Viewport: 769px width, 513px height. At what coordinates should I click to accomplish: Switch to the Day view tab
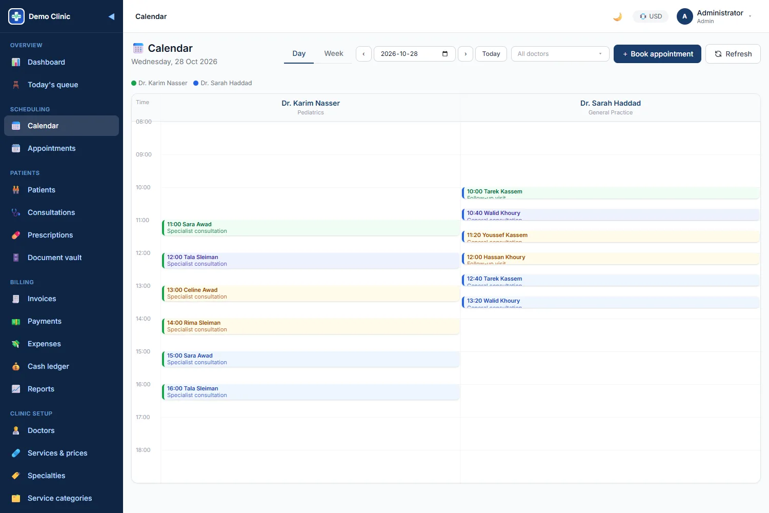[299, 54]
